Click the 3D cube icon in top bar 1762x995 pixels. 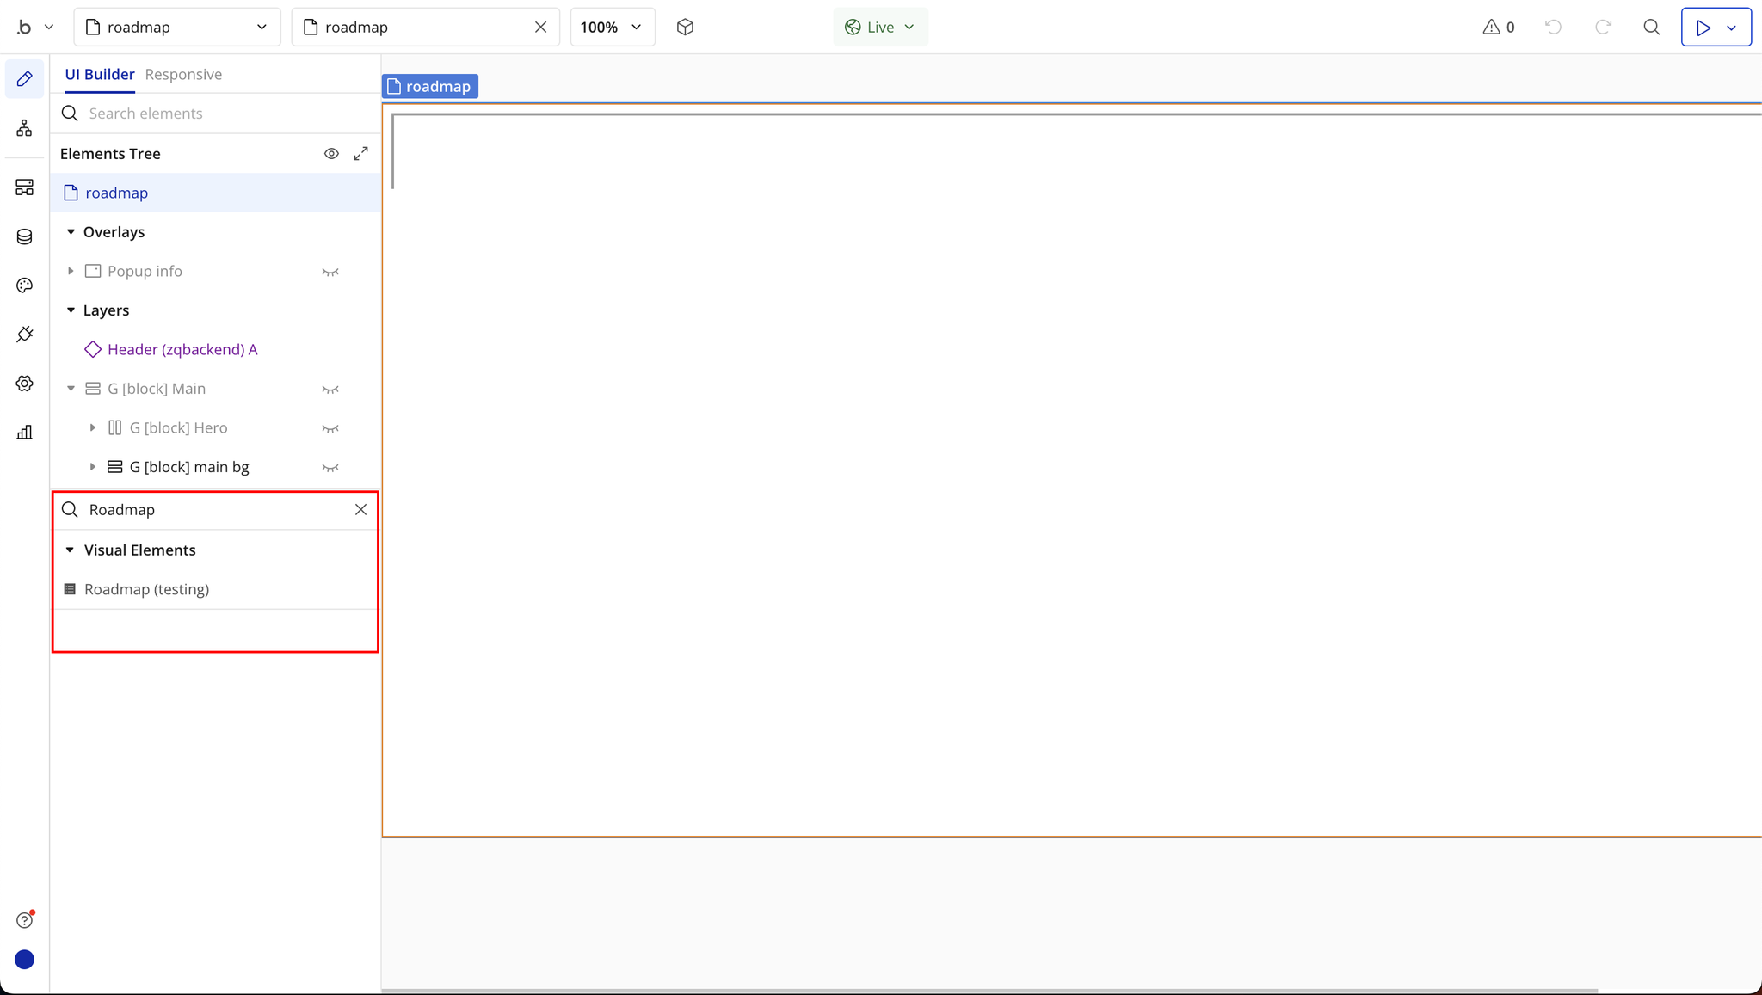[685, 27]
